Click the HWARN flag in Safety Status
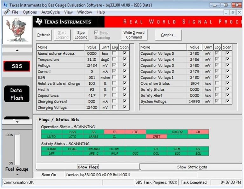Viewport: 244px width, 189px height. click(93, 149)
